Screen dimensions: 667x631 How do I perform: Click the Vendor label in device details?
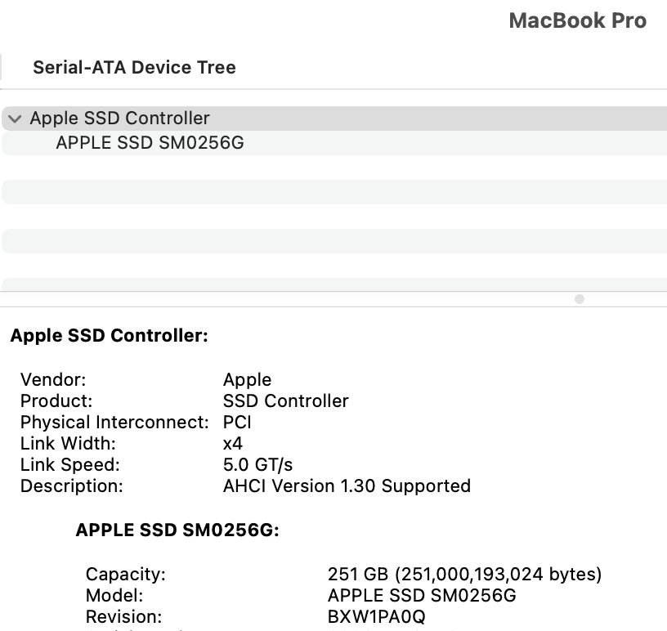coord(53,380)
